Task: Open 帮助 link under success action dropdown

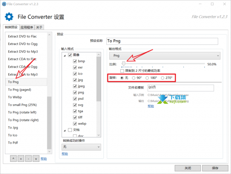Action: (x=65, y=154)
